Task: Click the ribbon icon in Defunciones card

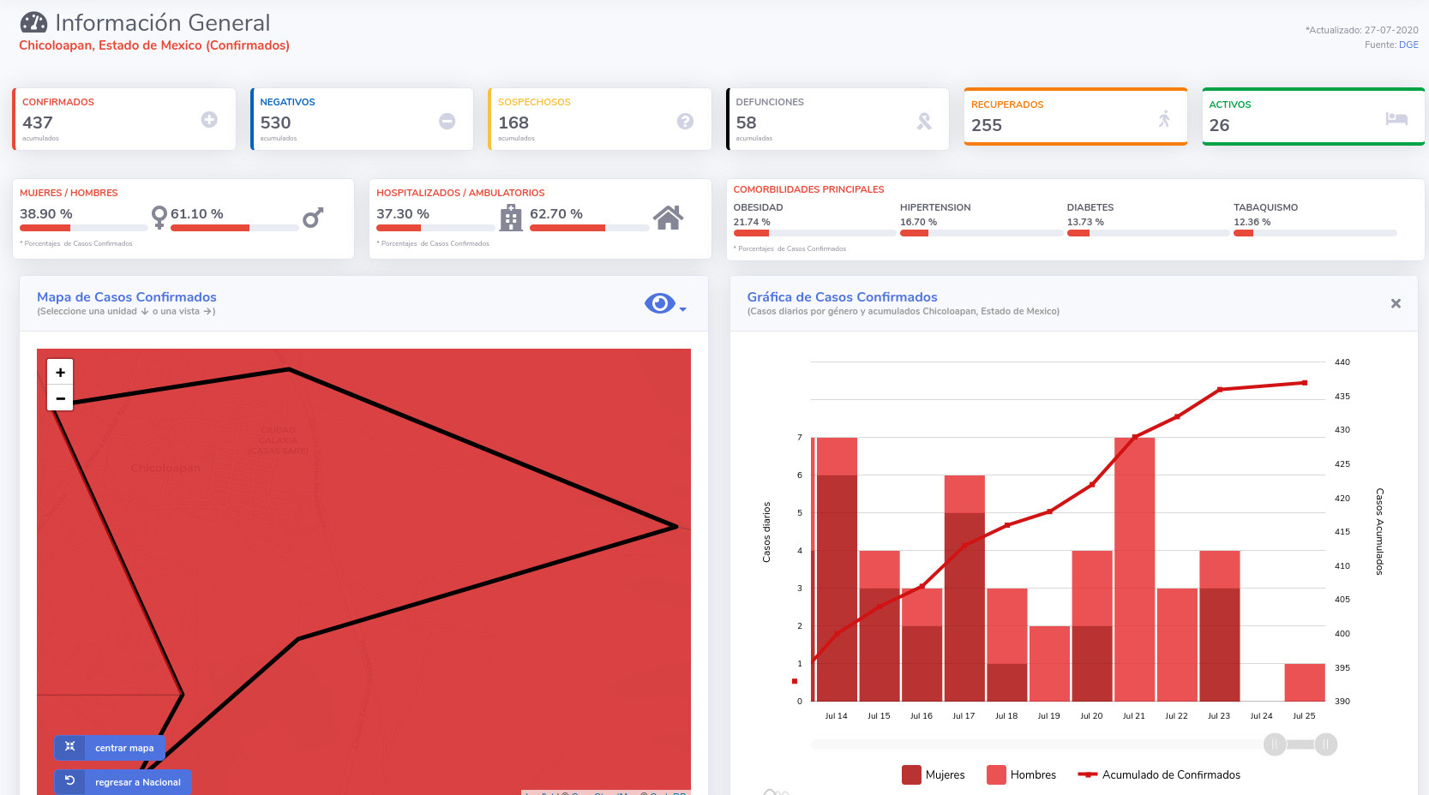Action: (924, 122)
